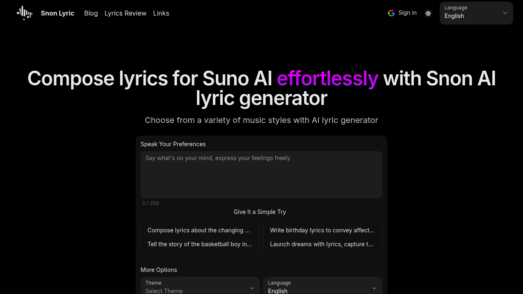Select the changing seasons example prompt
Image resolution: width=523 pixels, height=294 pixels.
coord(199,230)
